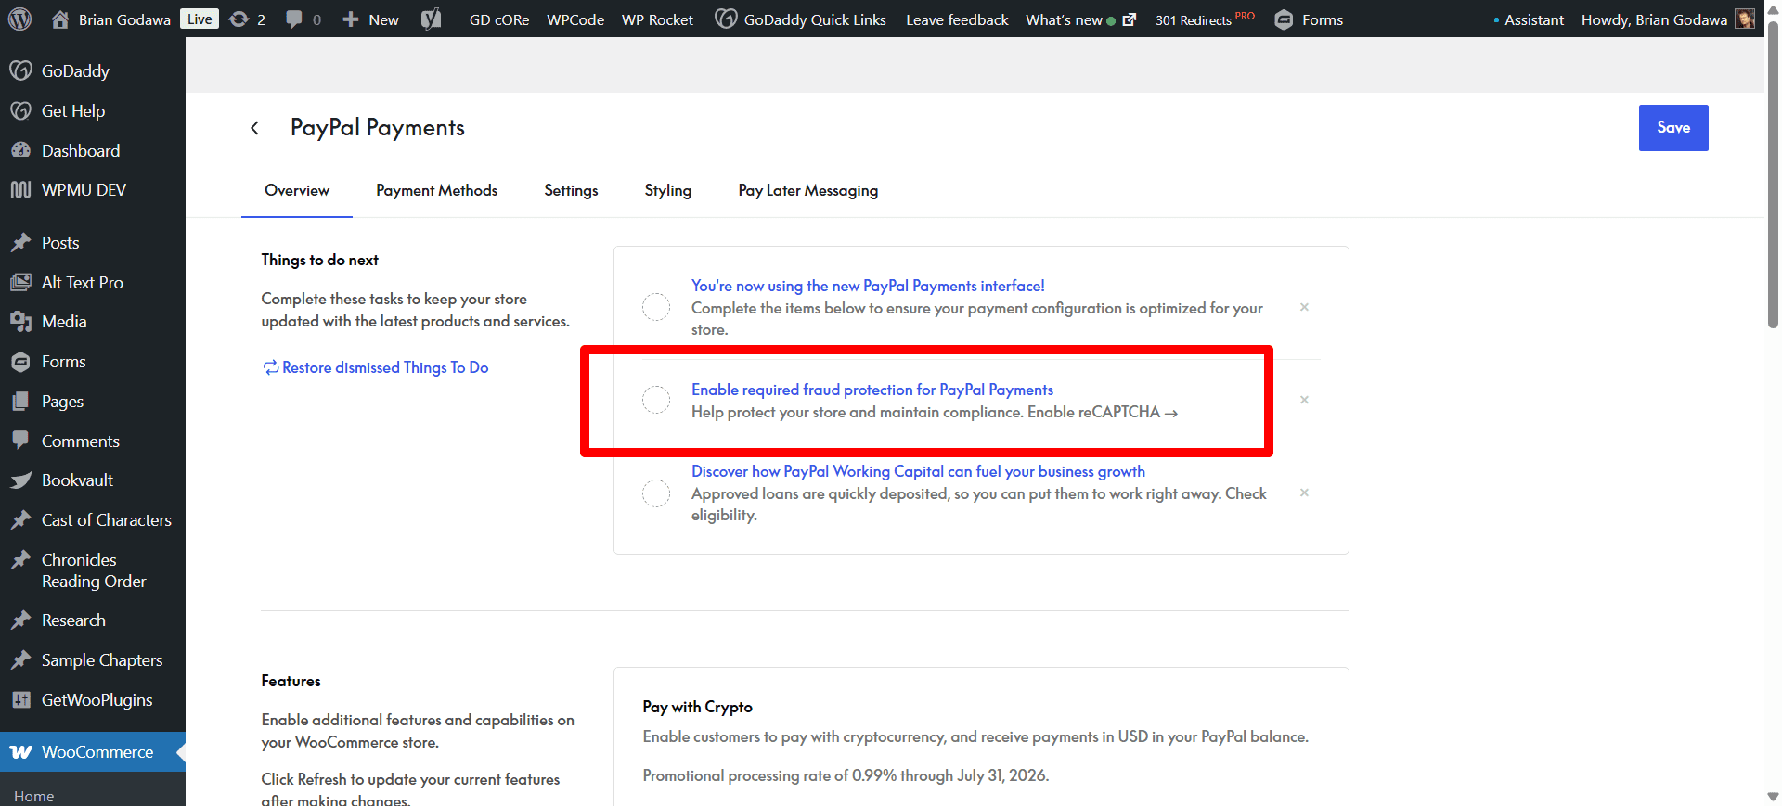Dismiss the PayPal Working Capital task
The width and height of the screenshot is (1782, 806).
[x=1304, y=493]
